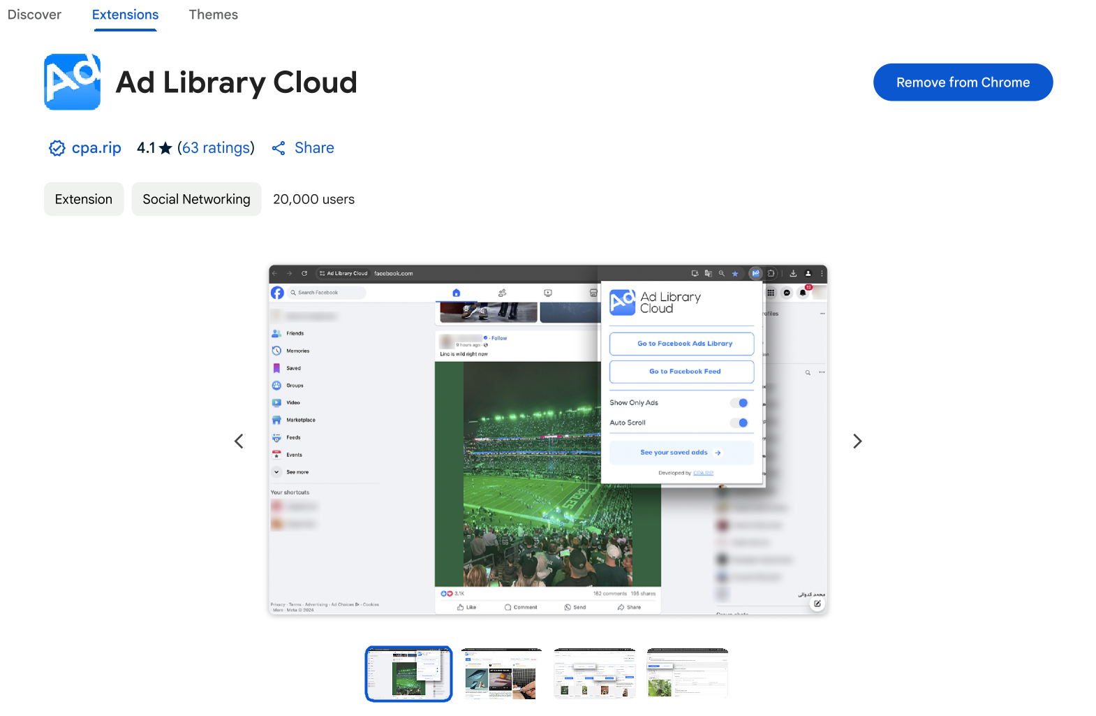Open the Social Networking category chip

tap(196, 199)
